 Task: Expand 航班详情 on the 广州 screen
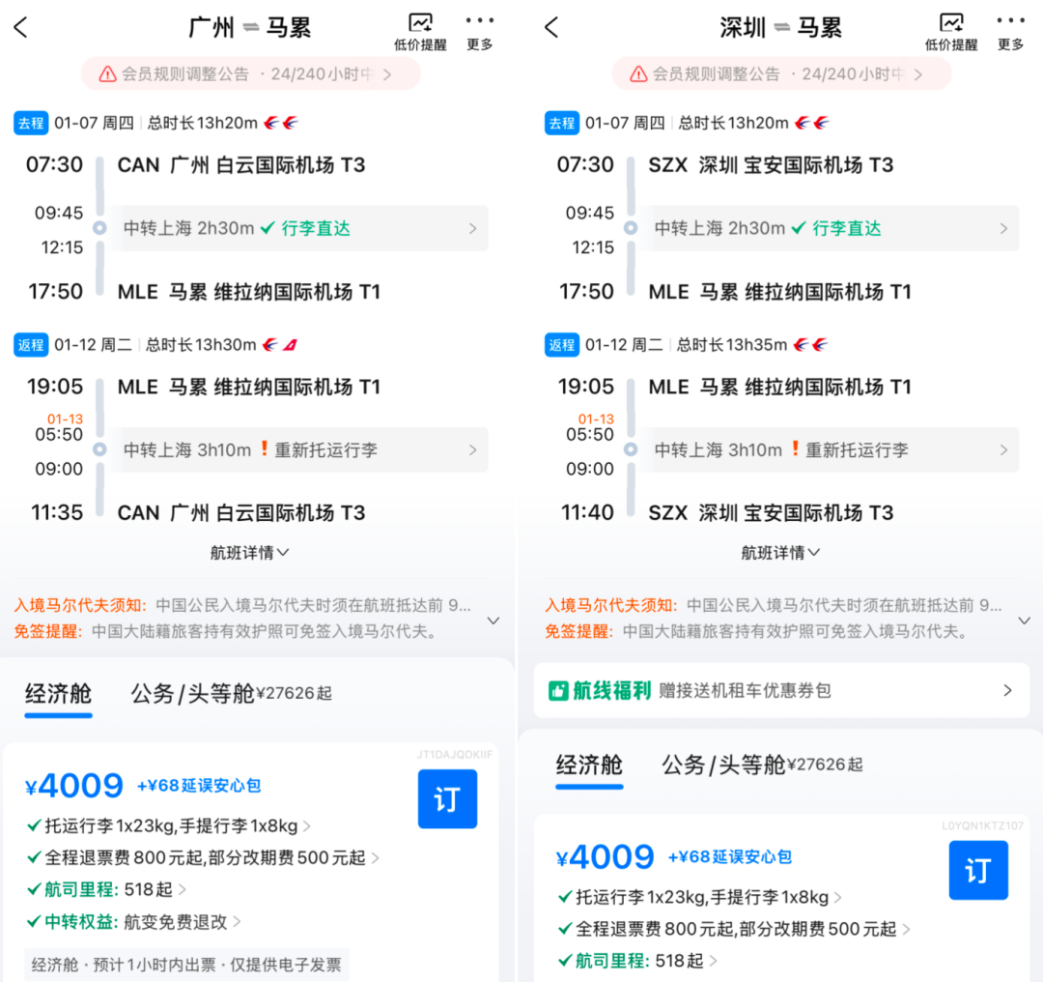coord(249,553)
